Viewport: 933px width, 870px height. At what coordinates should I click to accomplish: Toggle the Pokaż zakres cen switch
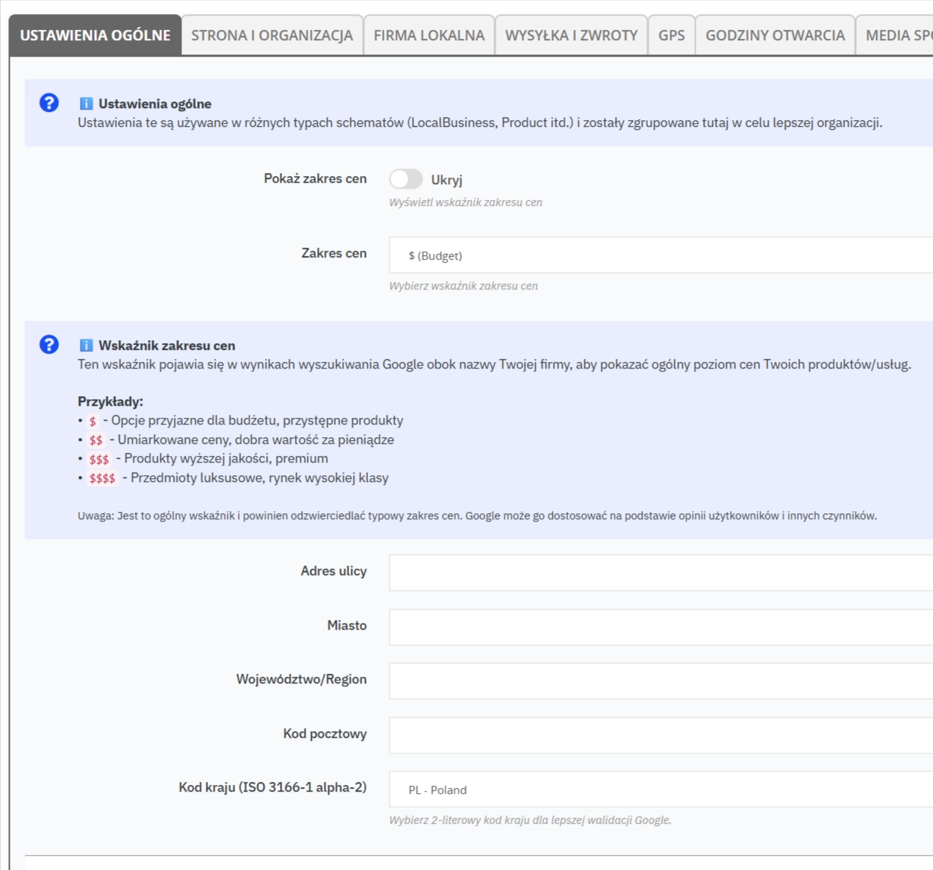pyautogui.click(x=405, y=179)
